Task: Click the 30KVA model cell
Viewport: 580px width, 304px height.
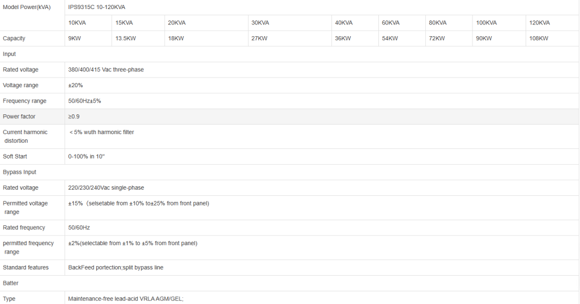Action: (260, 23)
